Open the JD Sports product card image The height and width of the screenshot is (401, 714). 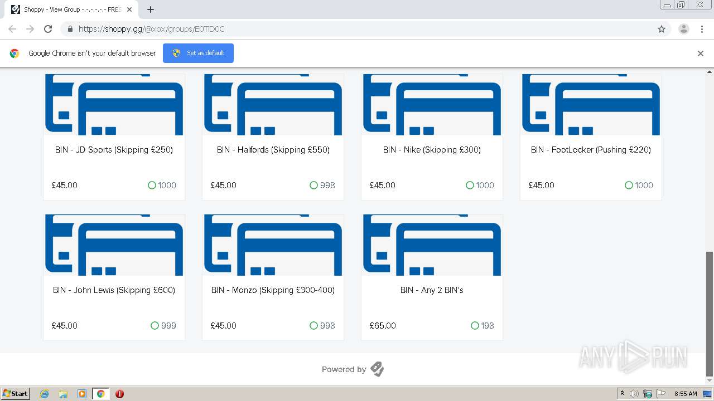tap(114, 105)
